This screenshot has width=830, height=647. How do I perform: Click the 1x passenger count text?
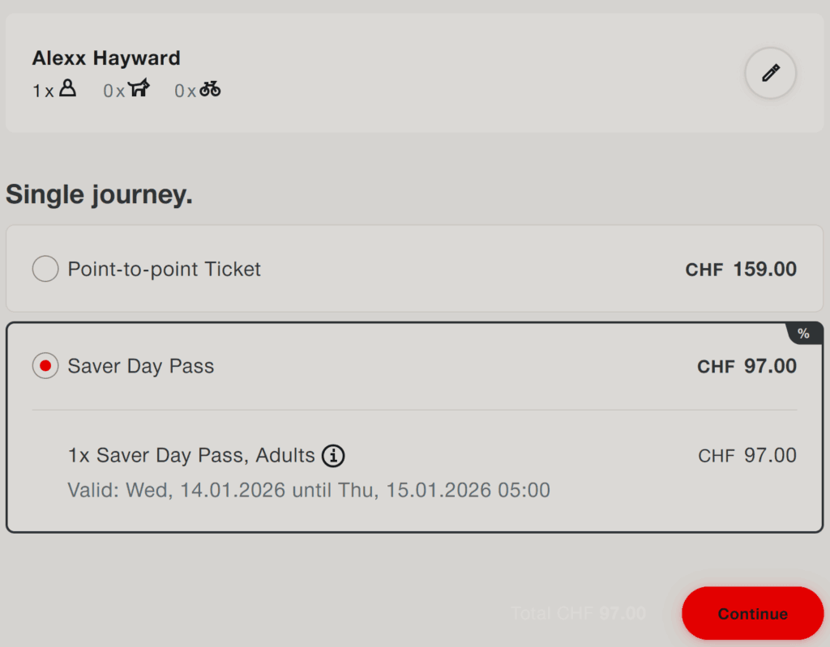click(x=43, y=91)
